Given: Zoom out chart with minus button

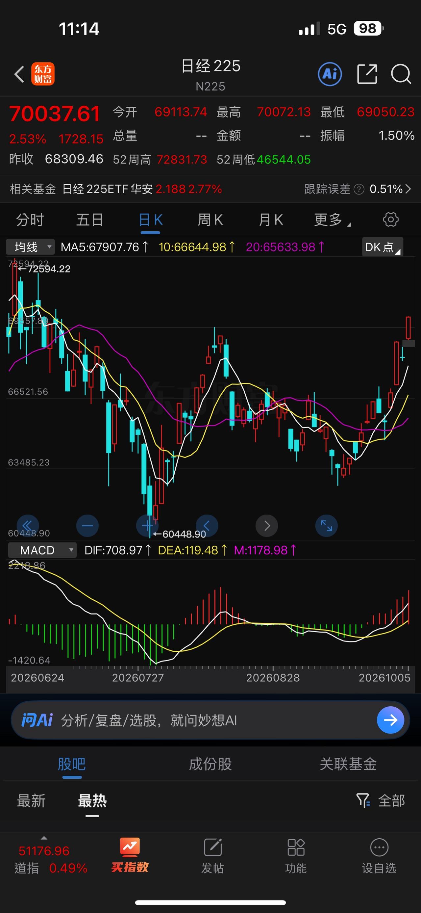Looking at the screenshot, I should pos(87,526).
